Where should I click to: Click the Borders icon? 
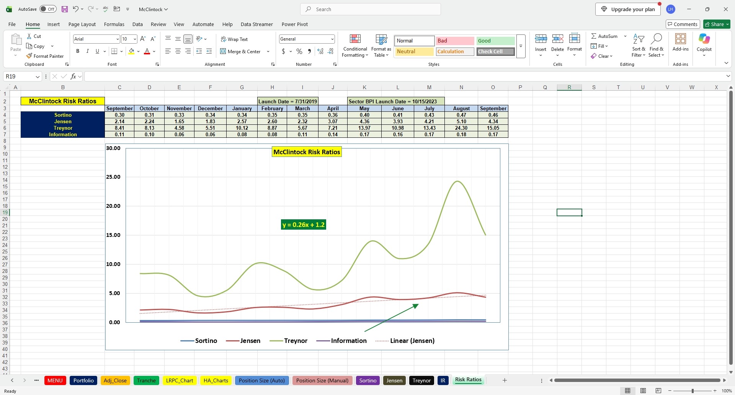[114, 51]
